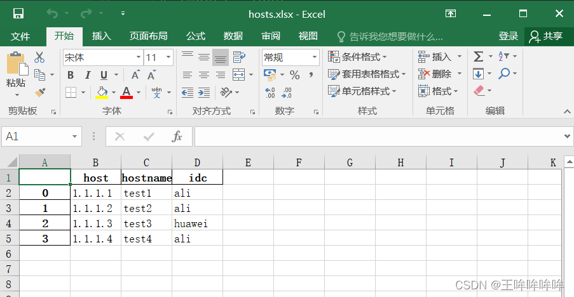The width and height of the screenshot is (574, 297).
Task: Open Cell Styles (单元格样式) menu
Action: 362,91
